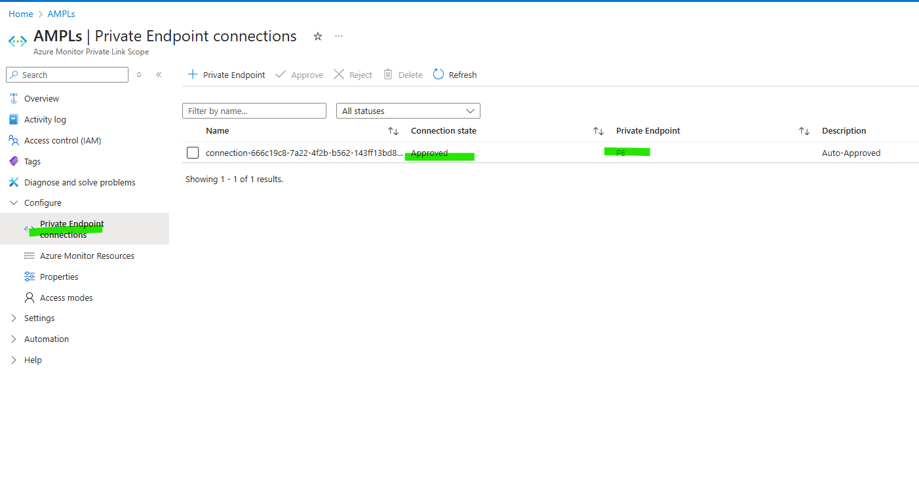Viewport: 919px width, 477px height.
Task: Click the Refresh icon in toolbar
Action: tap(439, 75)
